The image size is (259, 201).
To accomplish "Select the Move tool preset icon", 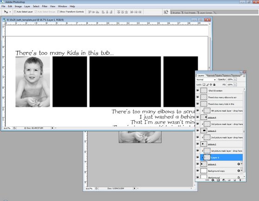I will click(6, 12).
